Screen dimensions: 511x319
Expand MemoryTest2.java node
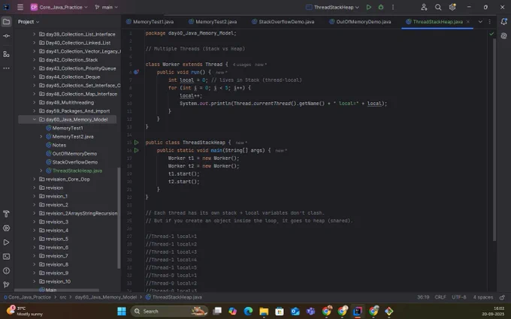(x=41, y=137)
